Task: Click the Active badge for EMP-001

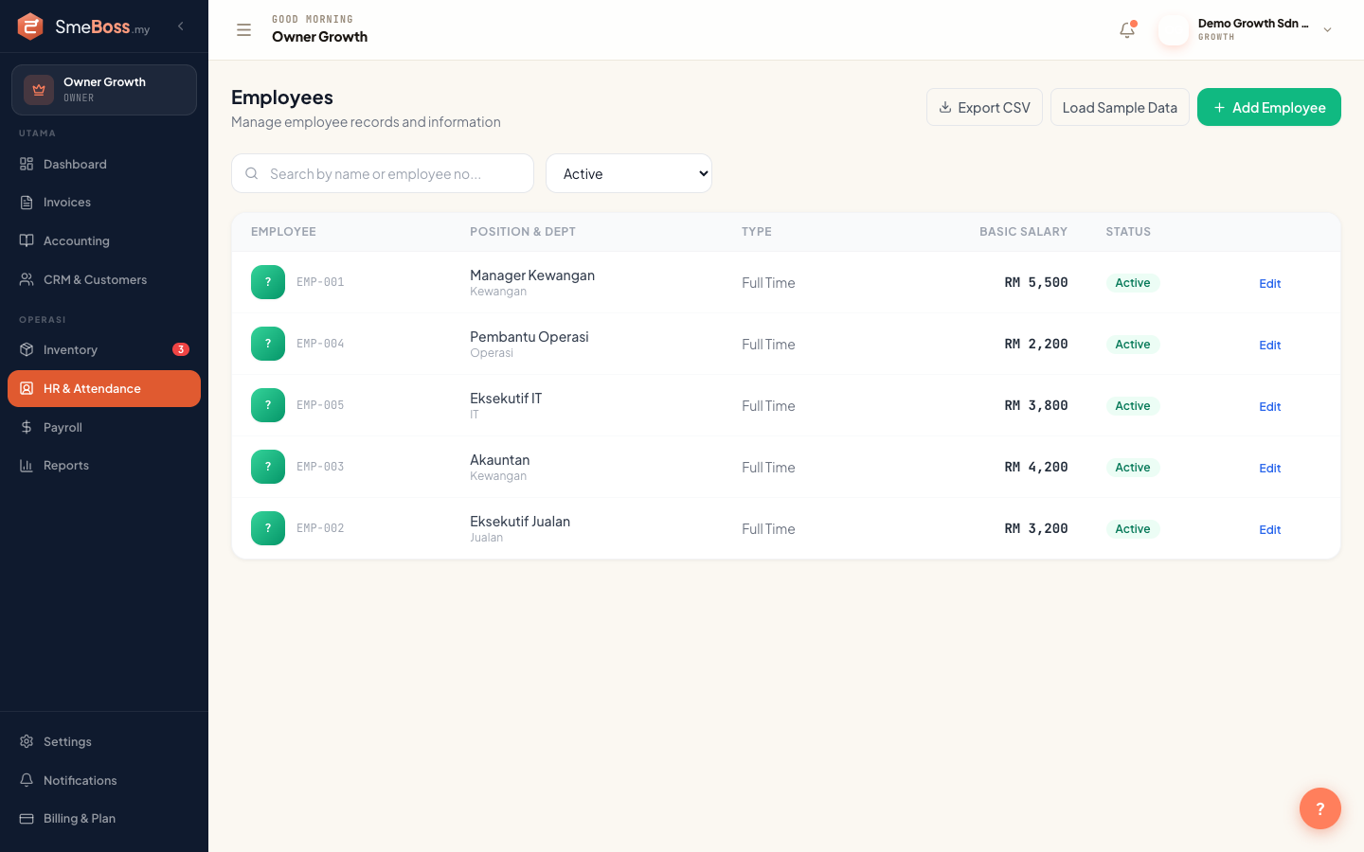Action: point(1133,283)
